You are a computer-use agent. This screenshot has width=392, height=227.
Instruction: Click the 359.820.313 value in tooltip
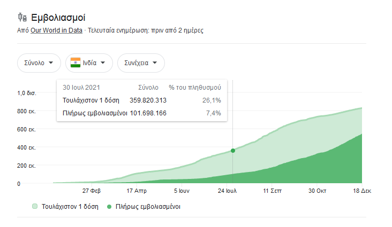[x=148, y=100]
